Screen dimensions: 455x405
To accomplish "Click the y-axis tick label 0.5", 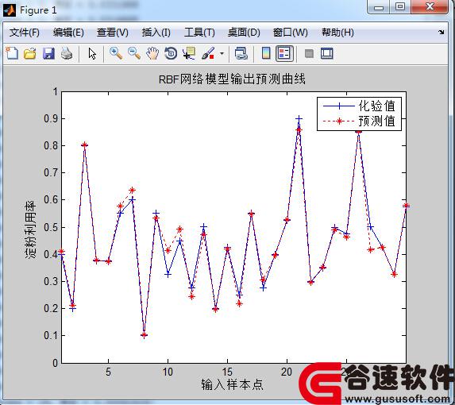I will coord(51,227).
